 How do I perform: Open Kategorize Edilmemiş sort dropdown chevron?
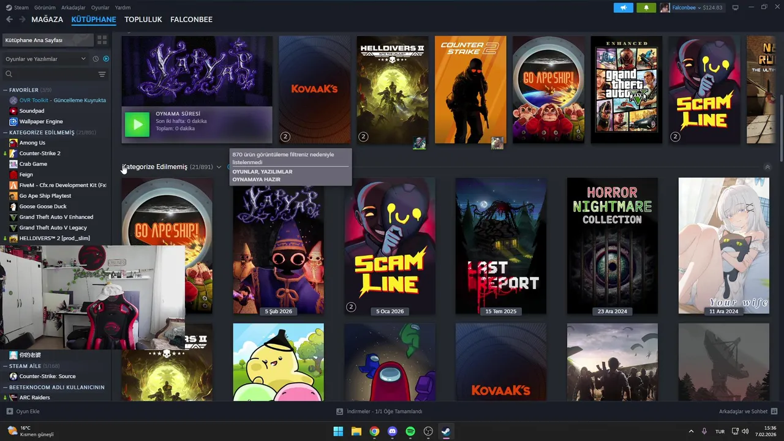point(219,167)
